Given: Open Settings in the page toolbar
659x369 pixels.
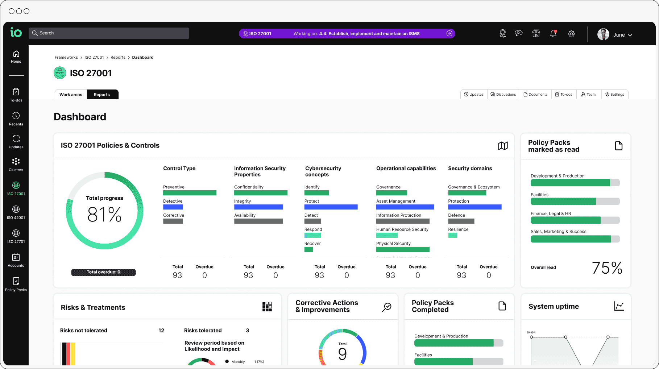Looking at the screenshot, I should coord(615,94).
